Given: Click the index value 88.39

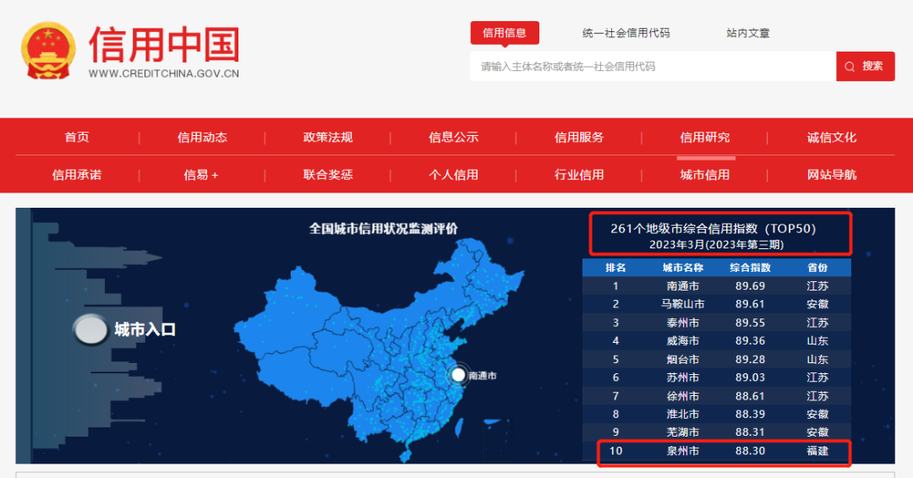Looking at the screenshot, I should point(750,414).
